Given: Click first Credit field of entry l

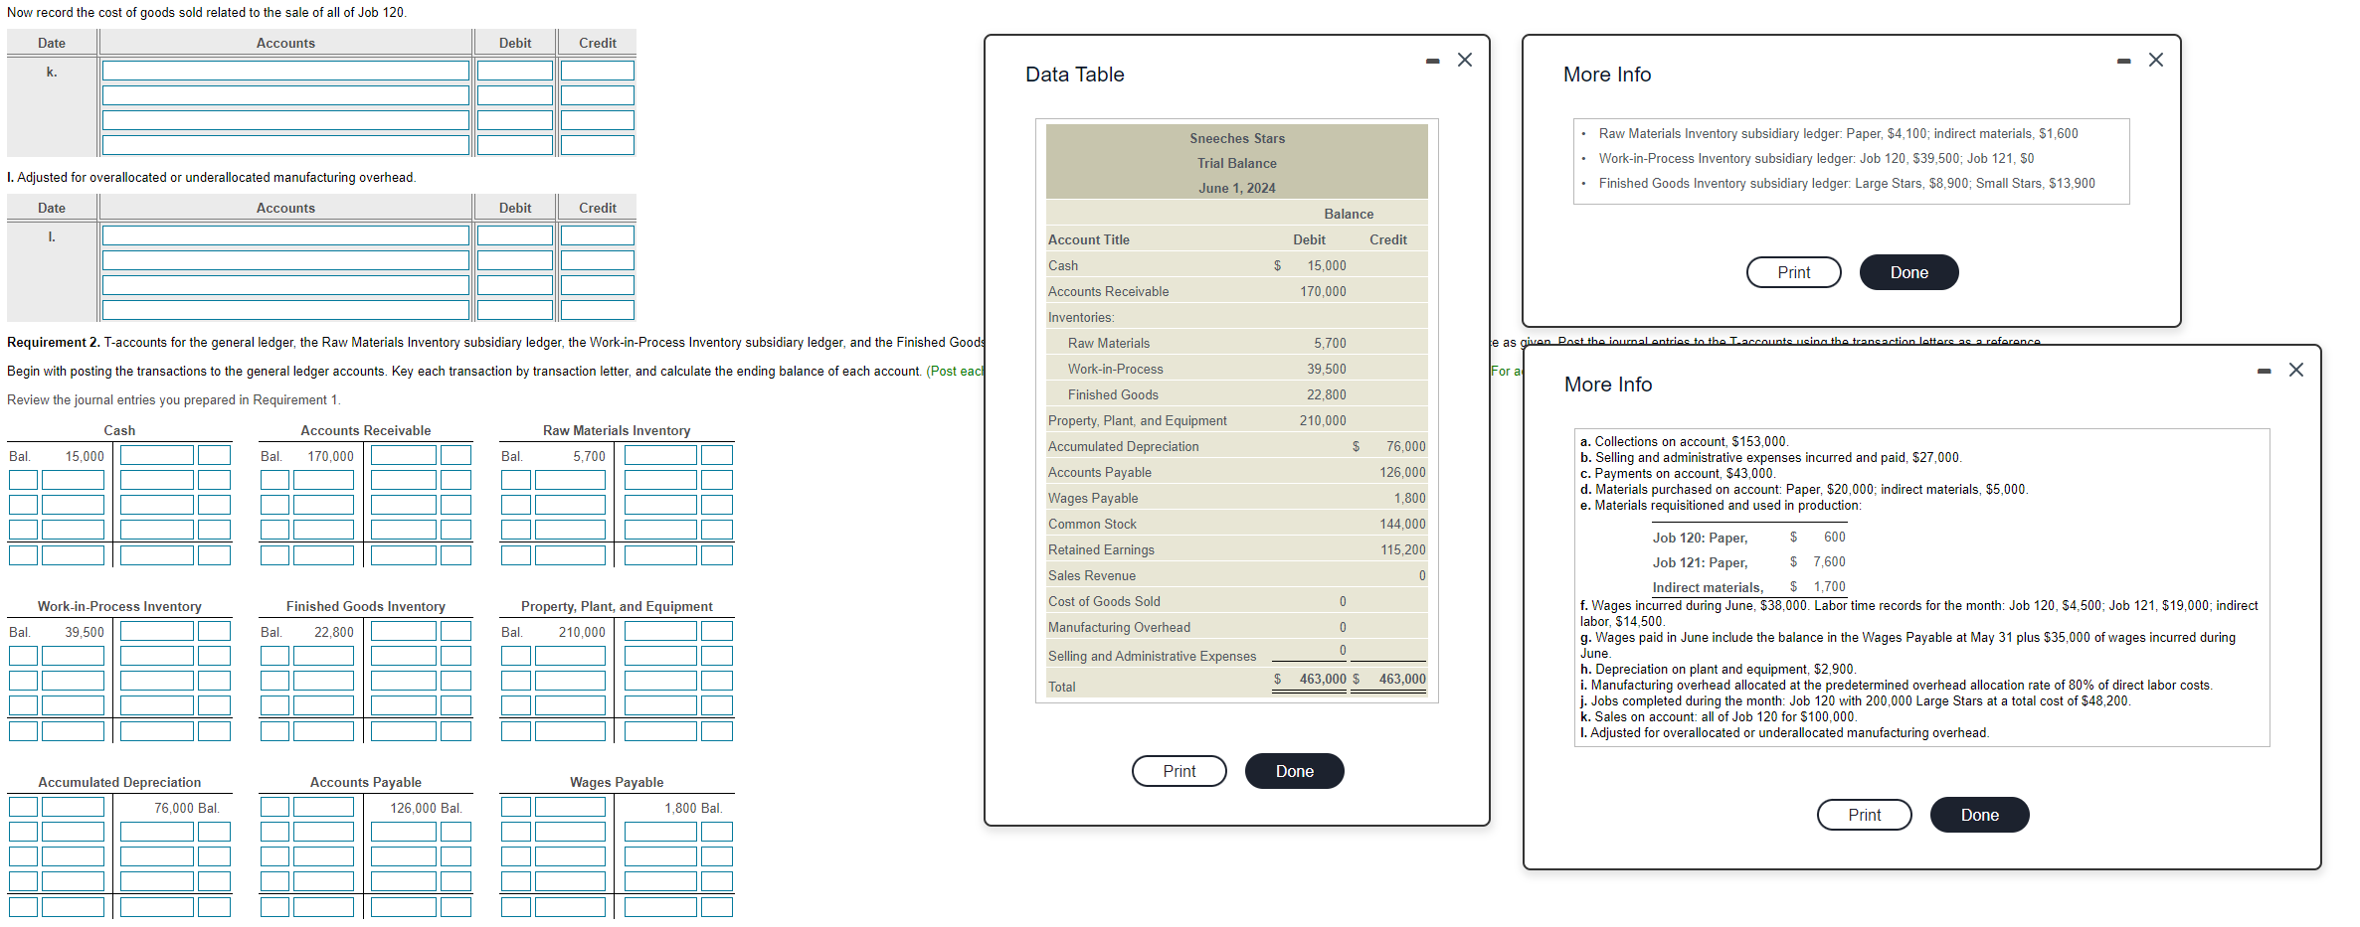Looking at the screenshot, I should (x=597, y=235).
